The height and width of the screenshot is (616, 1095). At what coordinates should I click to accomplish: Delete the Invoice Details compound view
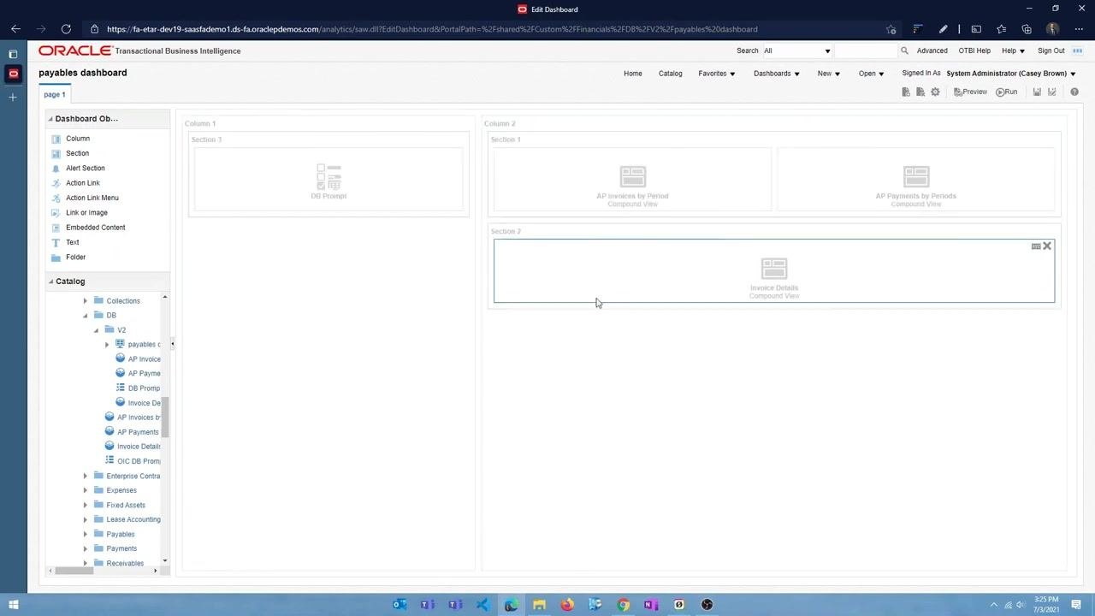pyautogui.click(x=1047, y=246)
